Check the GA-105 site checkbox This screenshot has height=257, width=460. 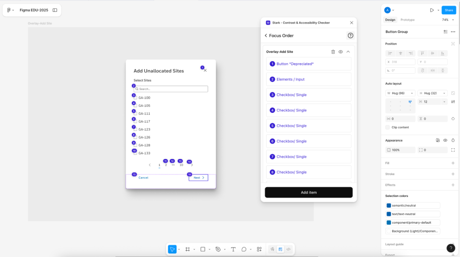[x=135, y=105]
